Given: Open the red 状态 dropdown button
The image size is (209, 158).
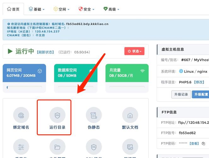Looking at the screenshot, I should [134, 51].
